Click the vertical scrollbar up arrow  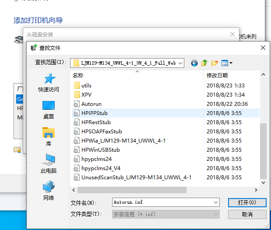tap(263, 75)
